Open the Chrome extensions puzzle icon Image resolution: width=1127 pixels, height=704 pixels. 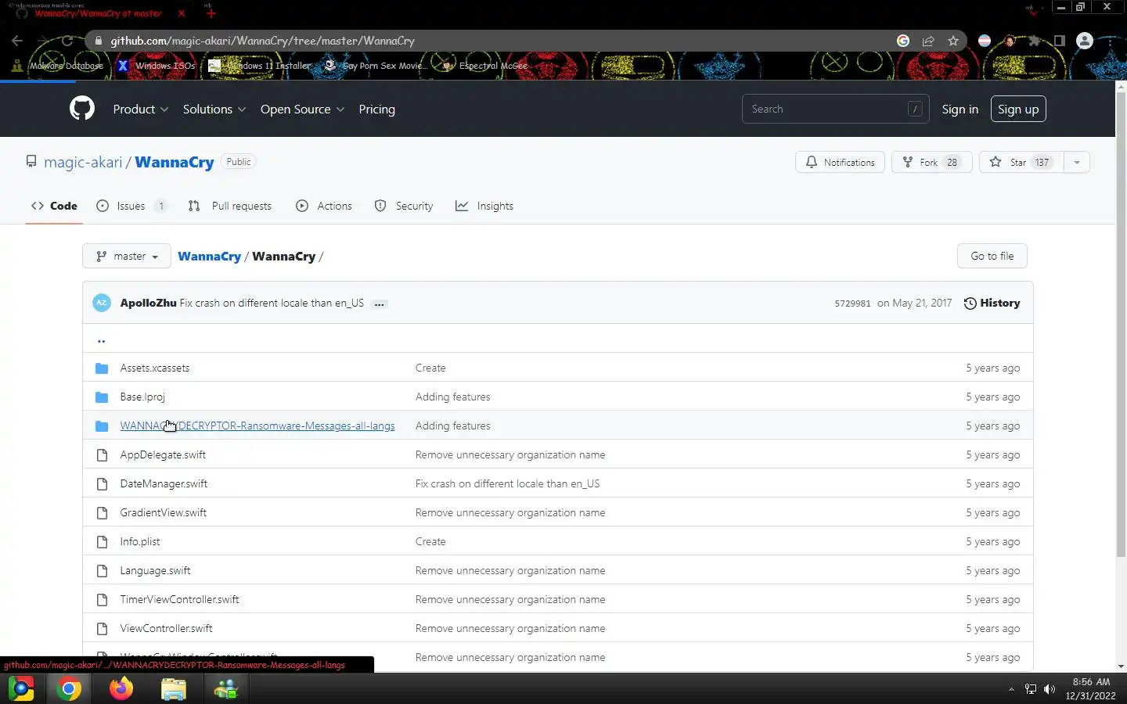coord(1035,41)
